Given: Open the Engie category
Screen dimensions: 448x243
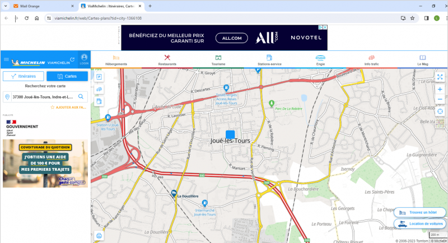Looking at the screenshot, I should [320, 60].
